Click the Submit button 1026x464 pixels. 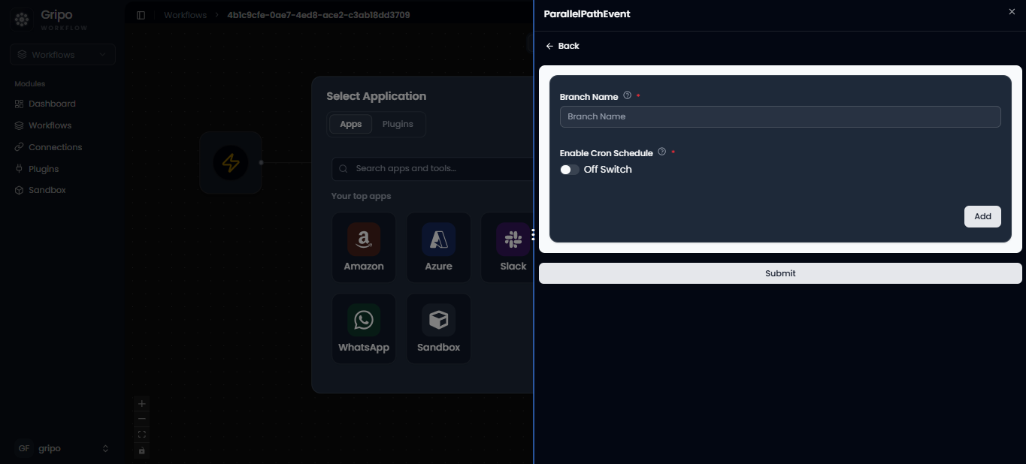(x=780, y=273)
